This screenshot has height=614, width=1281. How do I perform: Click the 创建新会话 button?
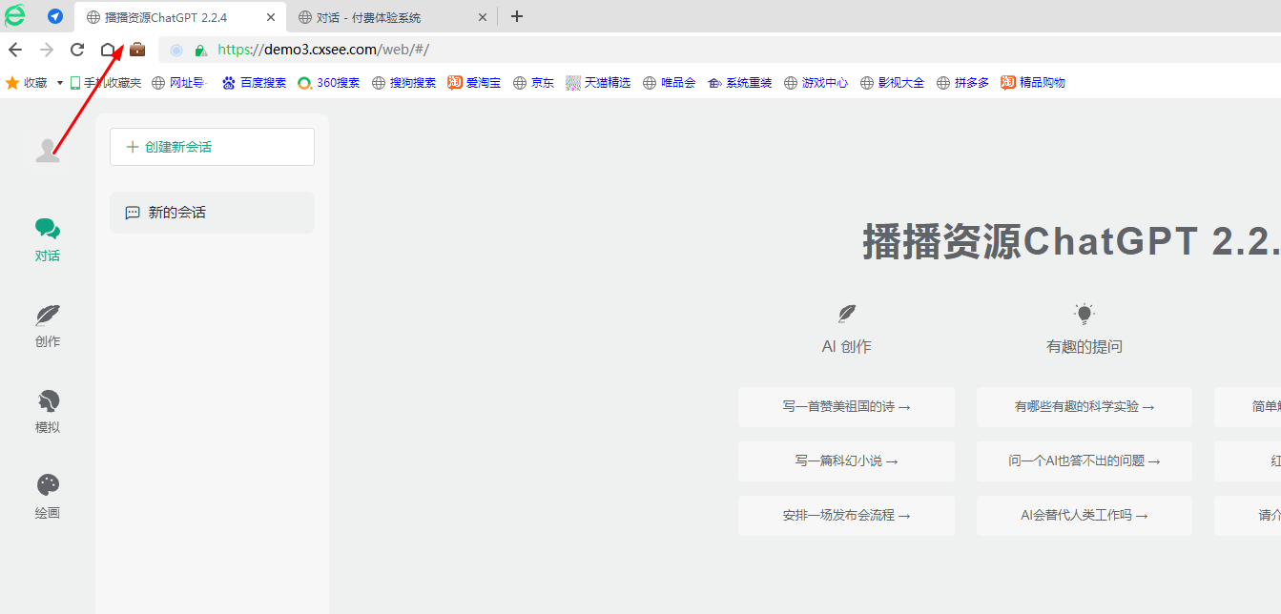212,147
